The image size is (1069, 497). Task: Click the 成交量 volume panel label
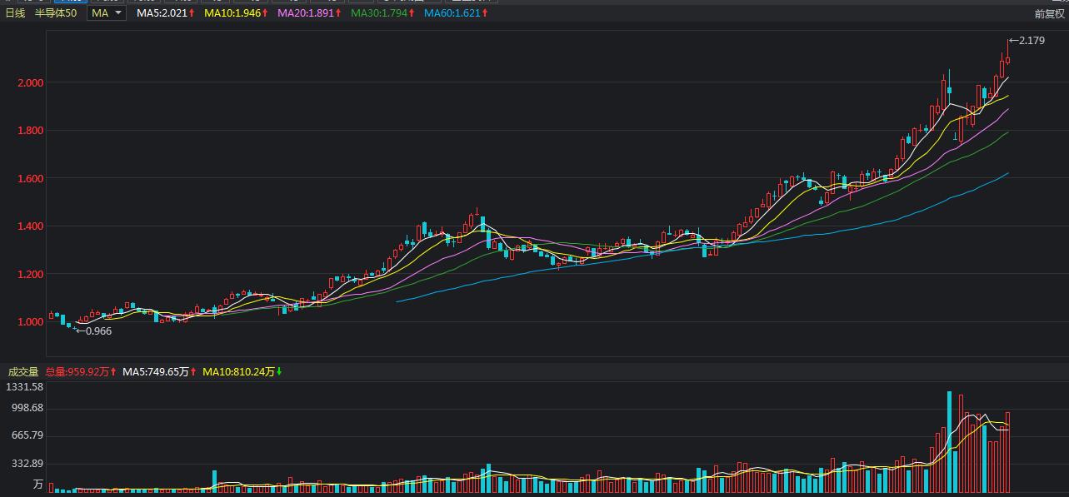pos(22,372)
